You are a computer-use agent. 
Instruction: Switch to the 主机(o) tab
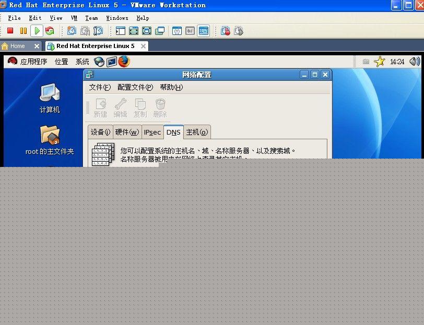[197, 133]
